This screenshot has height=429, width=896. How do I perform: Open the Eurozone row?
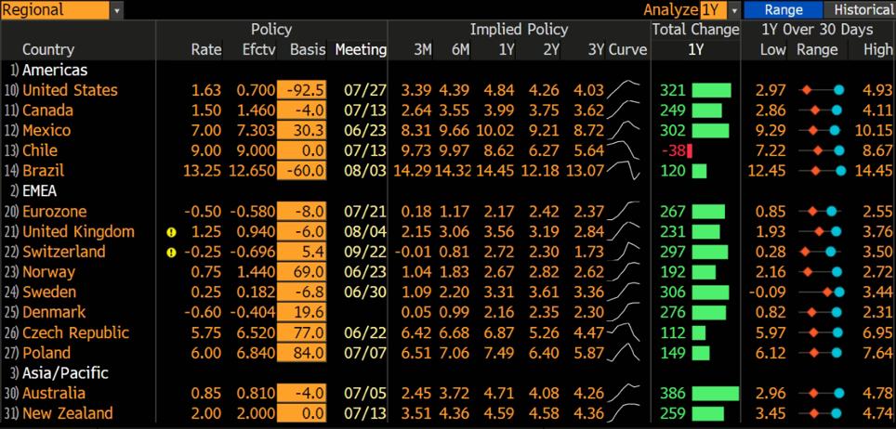[54, 212]
